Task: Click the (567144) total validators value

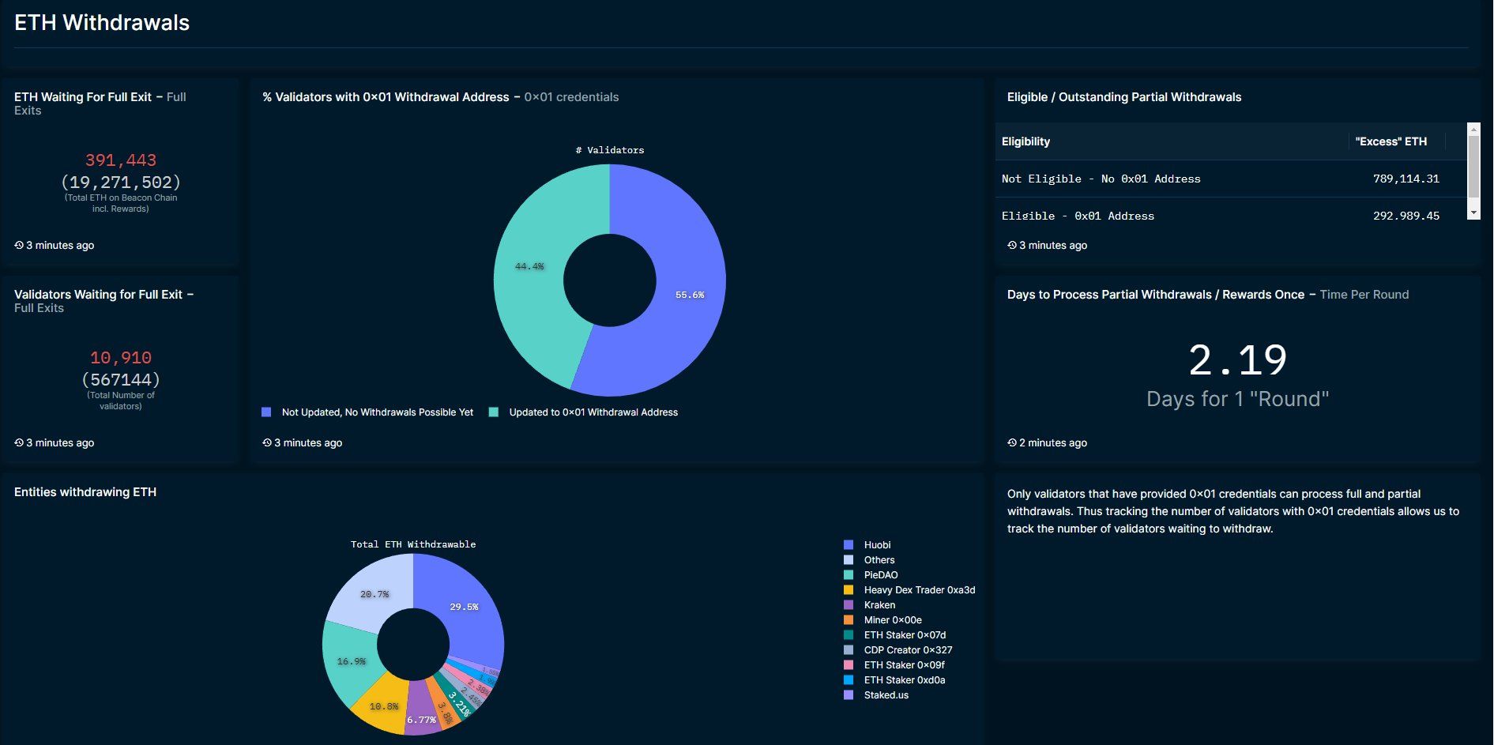Action: click(121, 380)
